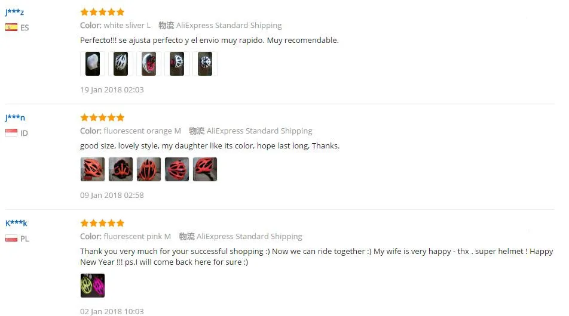Click the Indonesia flag icon next to ID
The image size is (569, 316).
pos(11,132)
